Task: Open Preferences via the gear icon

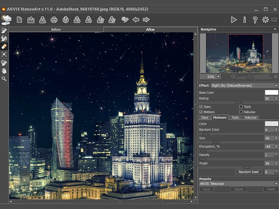Action: click(265, 19)
